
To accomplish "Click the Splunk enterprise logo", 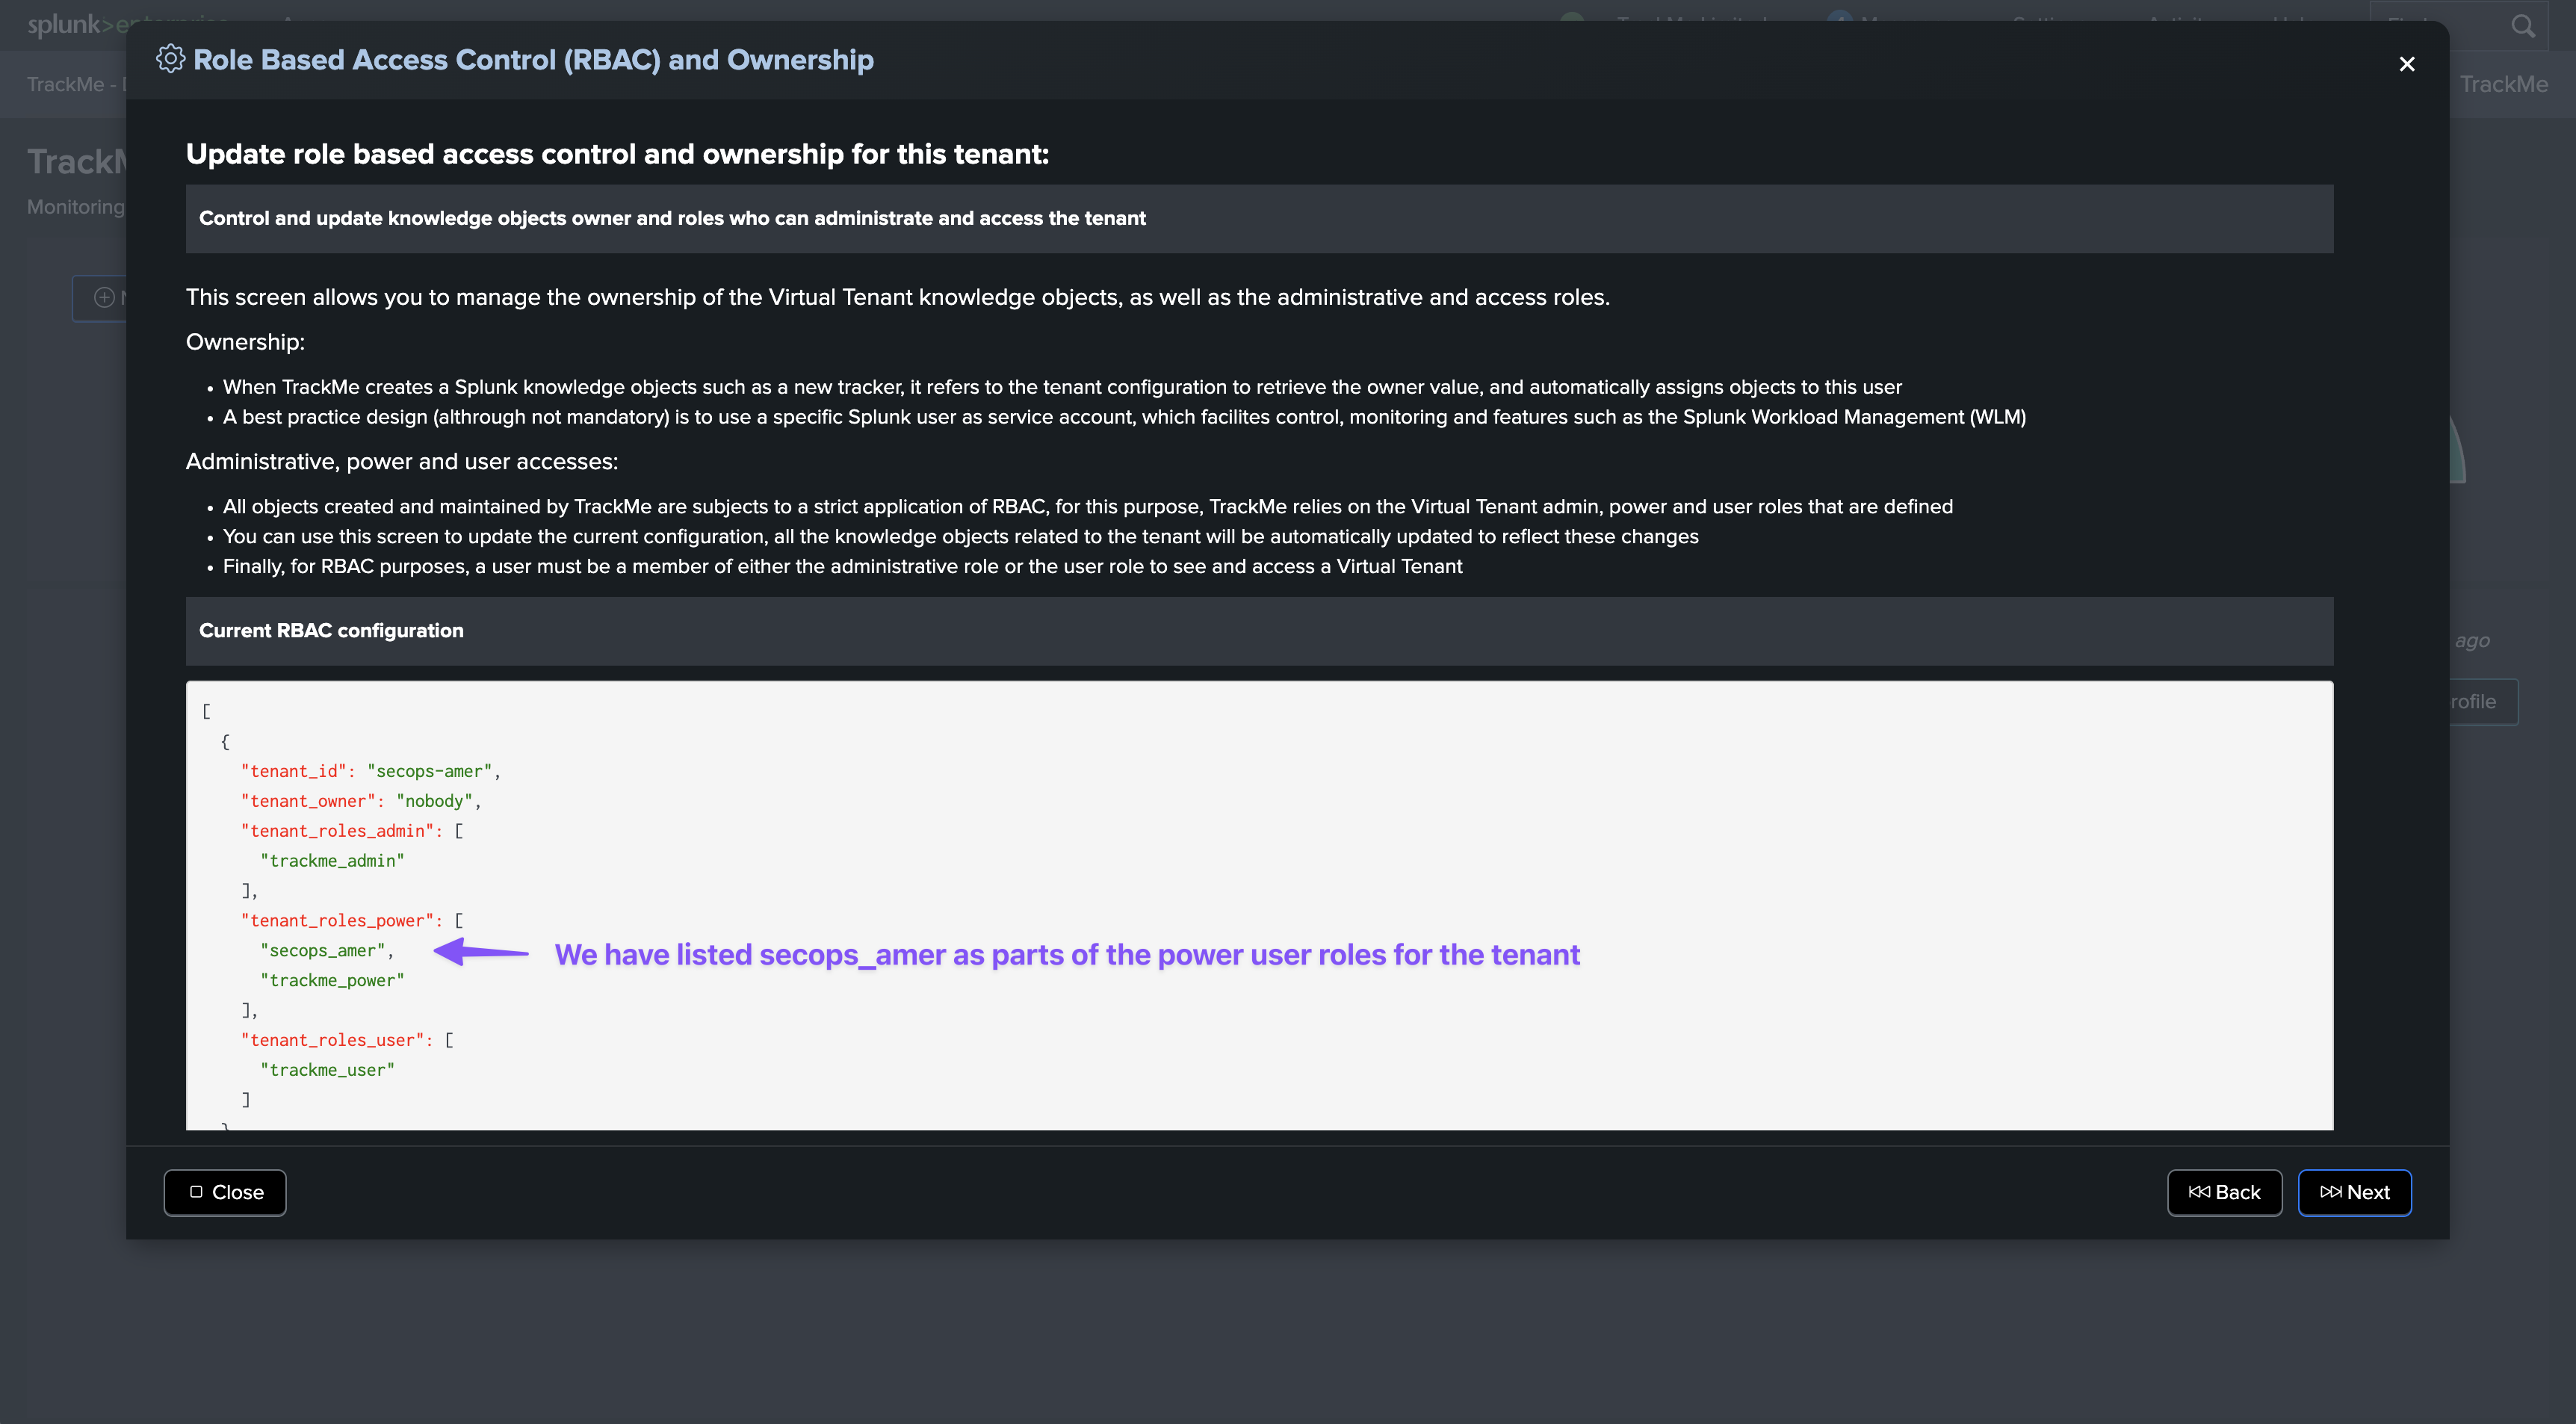I will click(70, 24).
